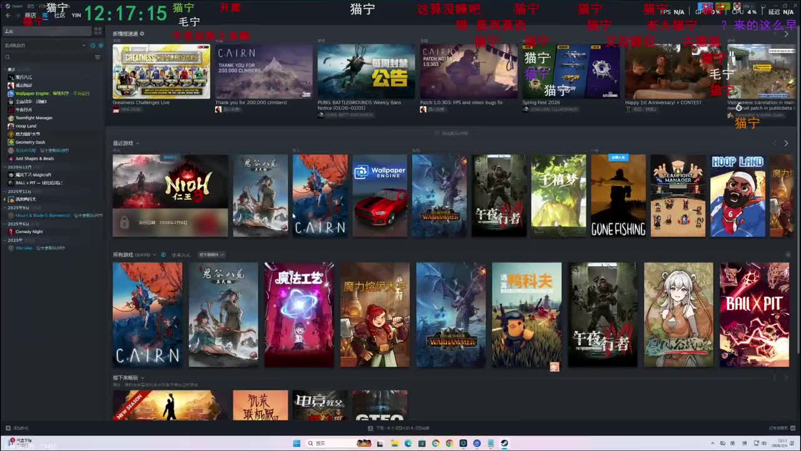Screen dimensions: 801x451
Task: Open Microsoft Edge on Windows taskbar
Action: point(408,443)
